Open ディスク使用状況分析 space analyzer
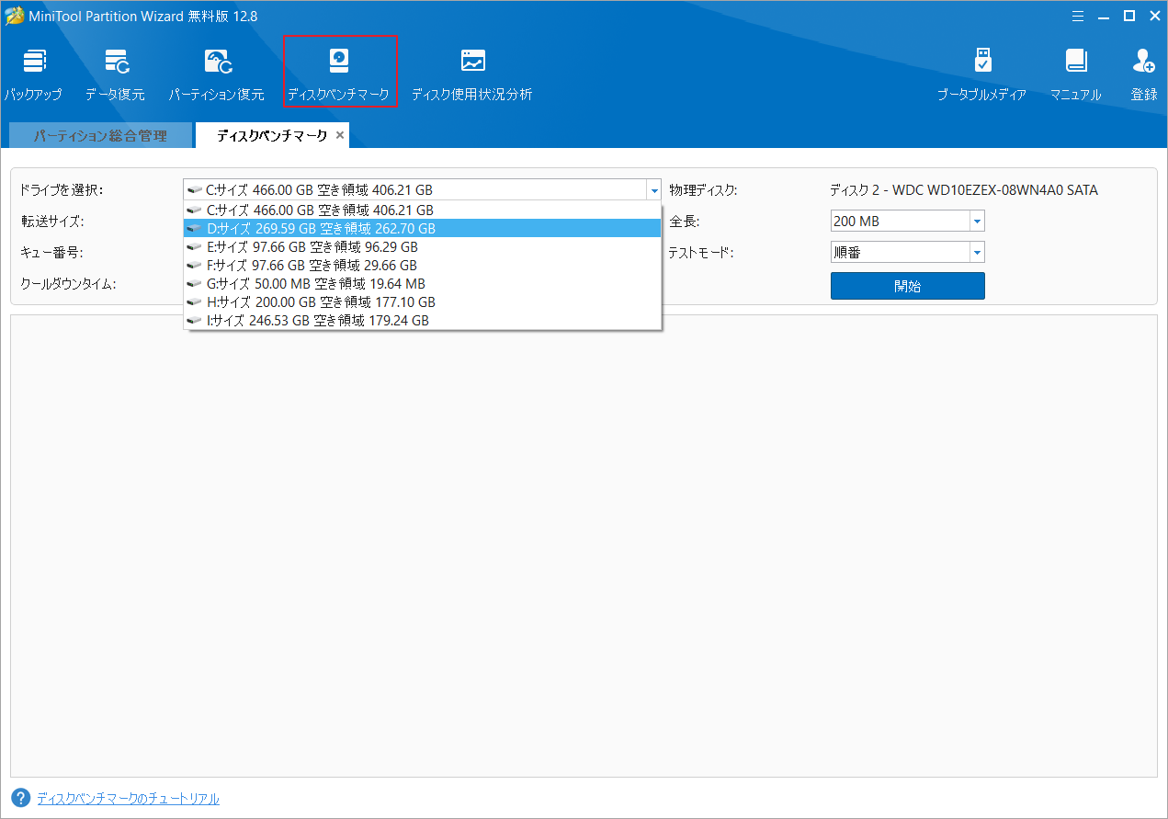The height and width of the screenshot is (819, 1168). point(471,74)
